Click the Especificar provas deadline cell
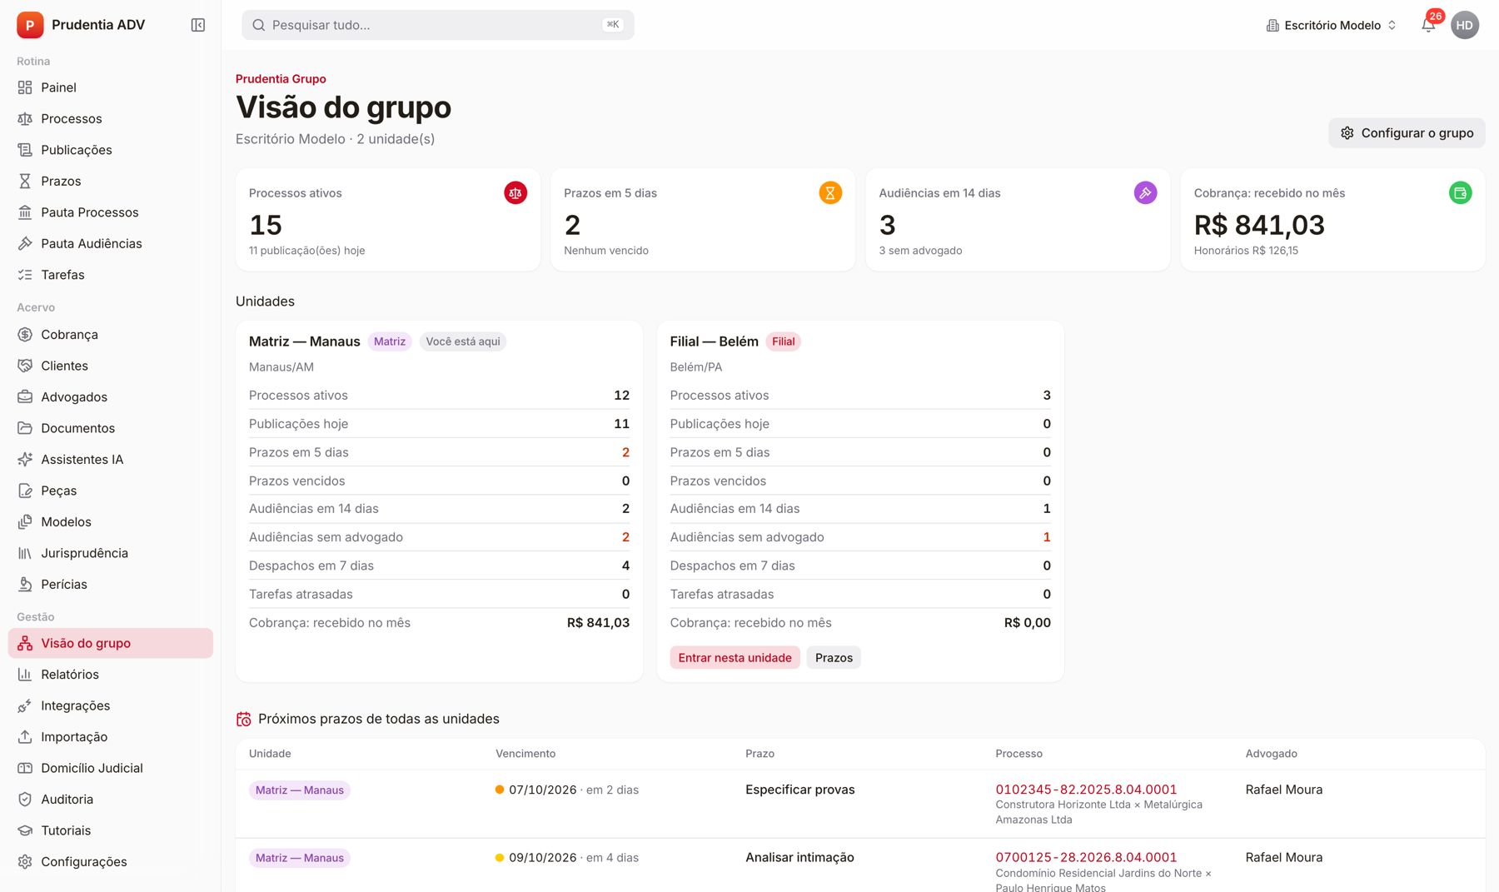This screenshot has width=1499, height=892. tap(800, 790)
